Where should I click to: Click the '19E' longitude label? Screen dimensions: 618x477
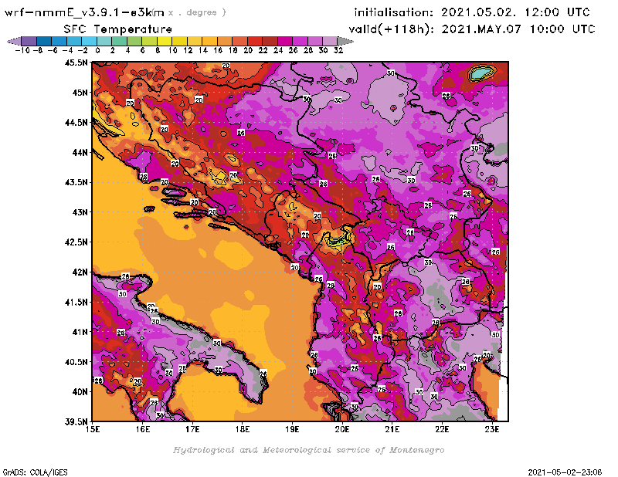click(x=292, y=429)
